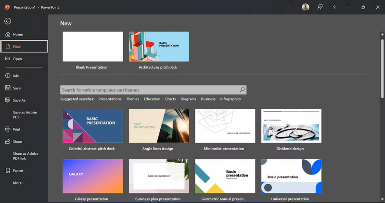Image resolution: width=385 pixels, height=203 pixels.
Task: Open the Architecture pitch deck template
Action: (159, 47)
